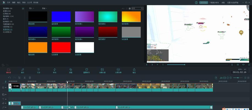Switch media library to grid view

click(x=130, y=9)
